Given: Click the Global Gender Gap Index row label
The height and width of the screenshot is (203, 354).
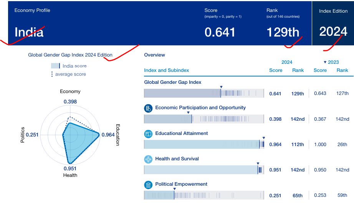Looking at the screenshot, I should (x=173, y=82).
